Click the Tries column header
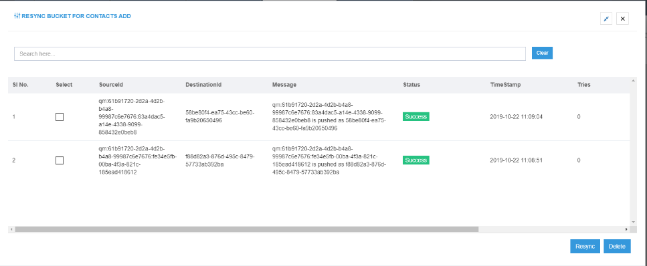 584,84
